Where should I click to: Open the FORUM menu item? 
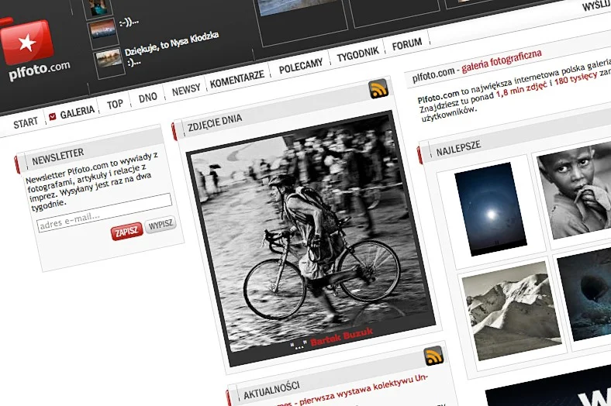tap(407, 45)
